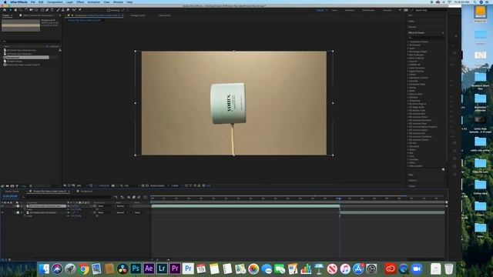The width and height of the screenshot is (493, 277).
Task: Select the Pen tool
Action: tap(47, 10)
